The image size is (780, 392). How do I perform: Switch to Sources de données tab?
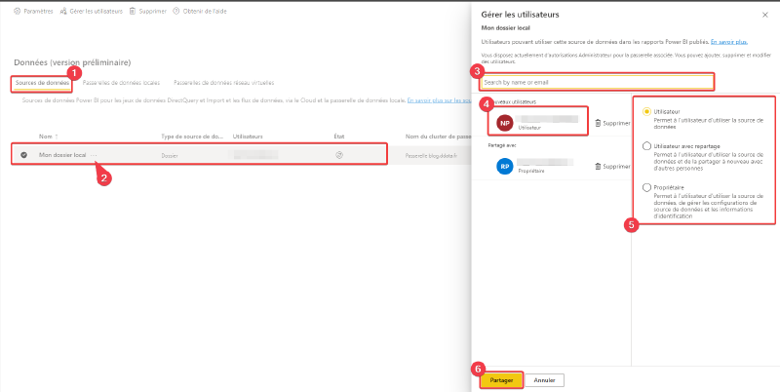[42, 83]
